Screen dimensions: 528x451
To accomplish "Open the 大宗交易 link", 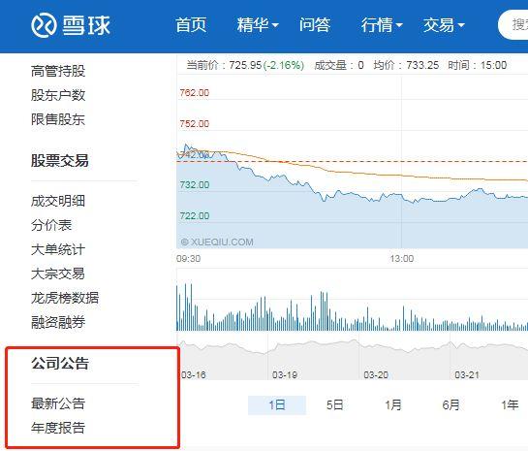I will [x=58, y=274].
